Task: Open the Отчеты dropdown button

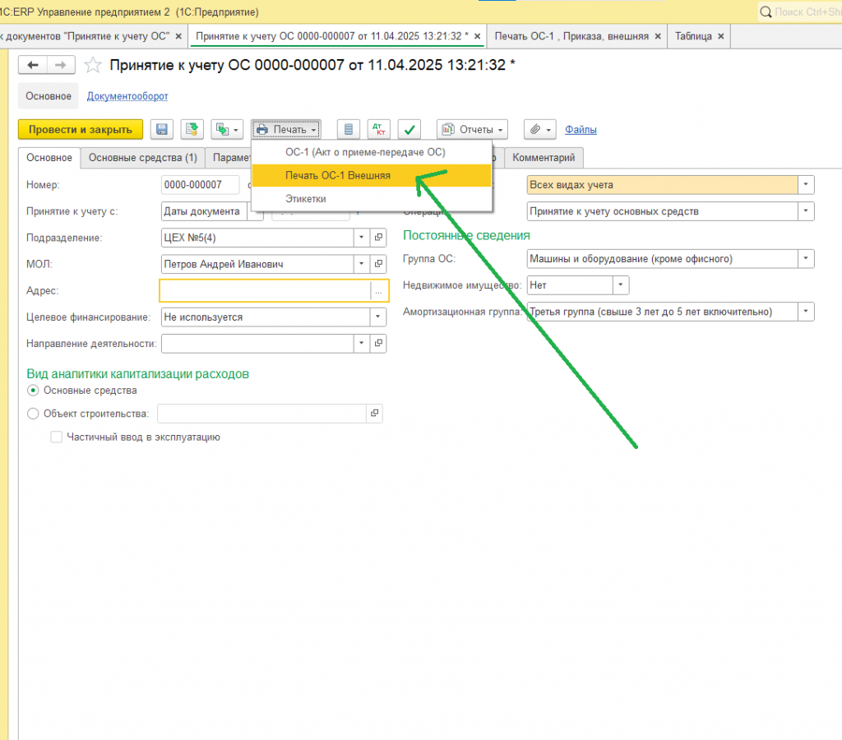Action: pyautogui.click(x=473, y=129)
